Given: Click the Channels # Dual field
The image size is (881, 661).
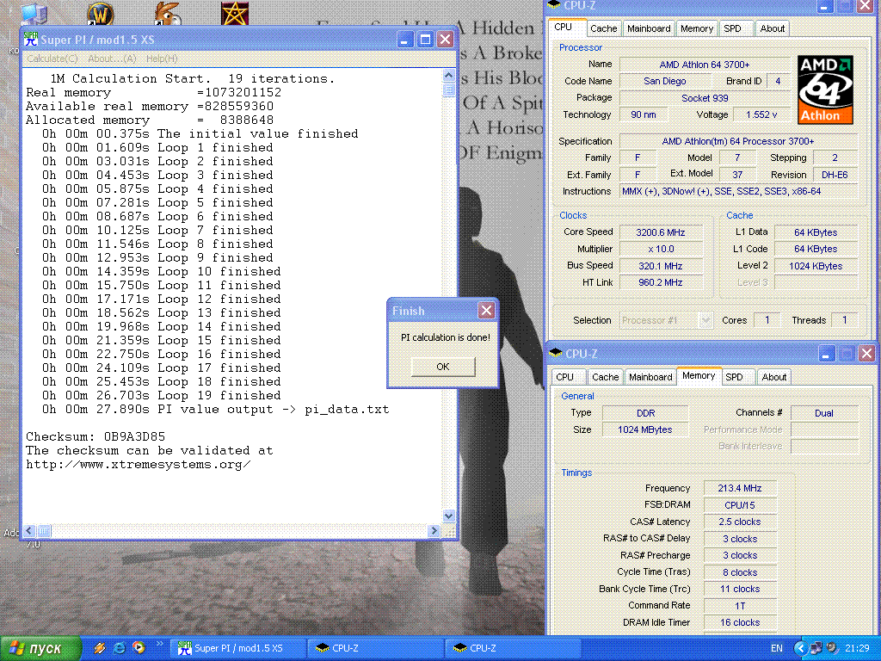Looking at the screenshot, I should pos(823,412).
